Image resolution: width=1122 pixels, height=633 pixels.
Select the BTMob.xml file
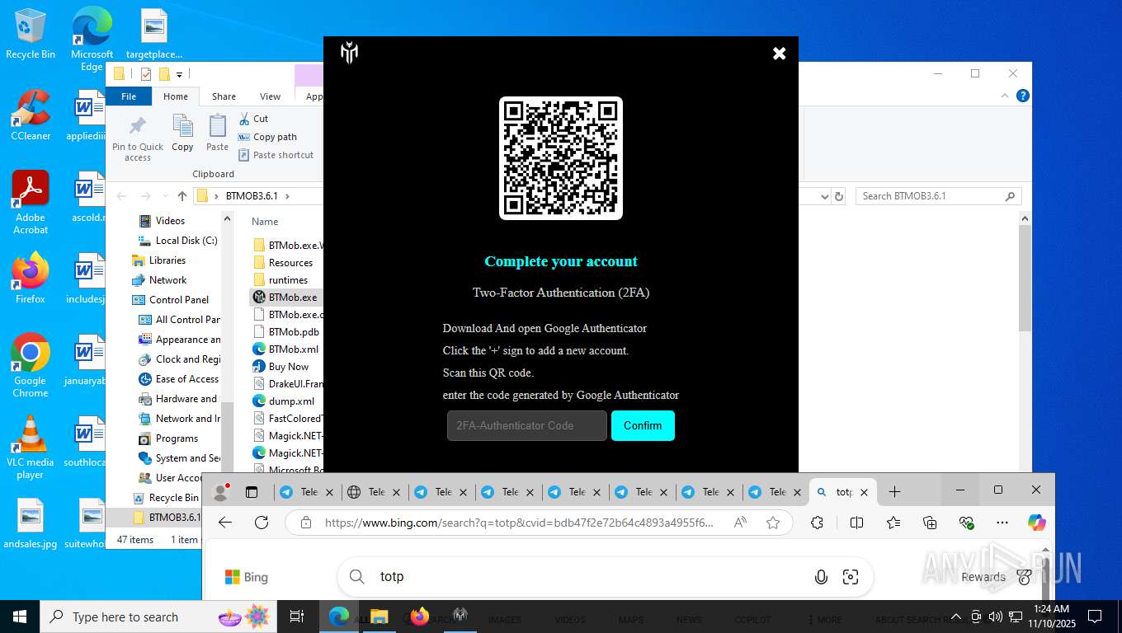coord(293,349)
